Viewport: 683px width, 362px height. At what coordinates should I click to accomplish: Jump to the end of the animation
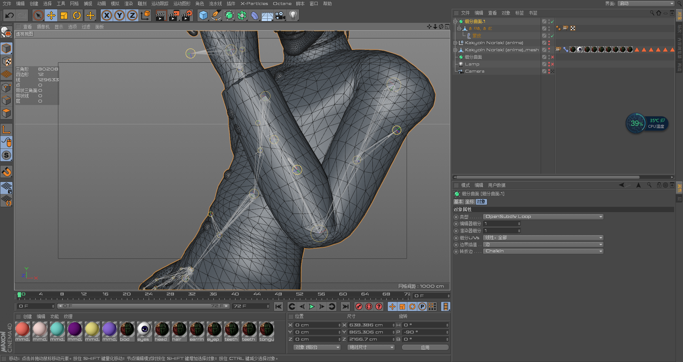click(x=345, y=306)
